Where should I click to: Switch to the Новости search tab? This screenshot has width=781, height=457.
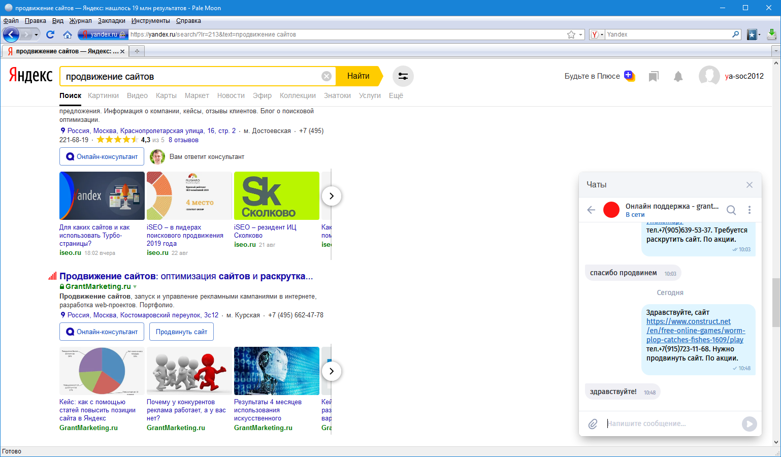tap(231, 95)
